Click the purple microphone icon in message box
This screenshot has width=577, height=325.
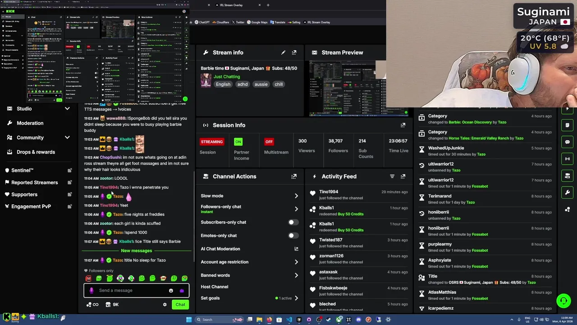pos(92,291)
